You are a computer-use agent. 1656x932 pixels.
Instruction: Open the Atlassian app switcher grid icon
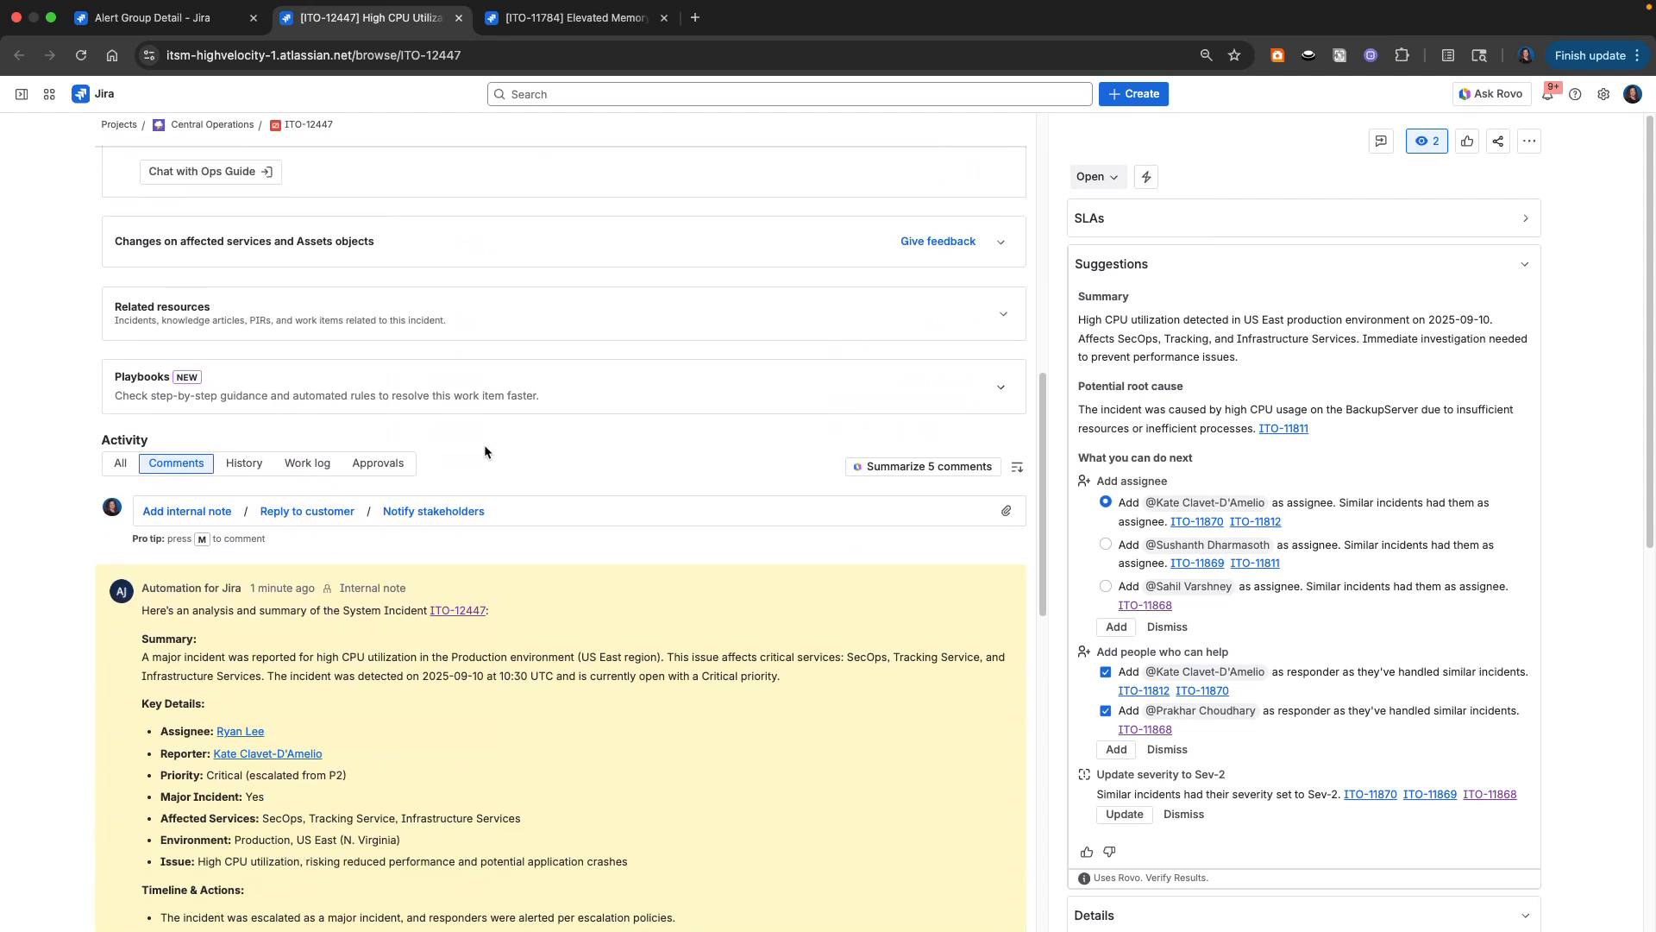coord(49,94)
